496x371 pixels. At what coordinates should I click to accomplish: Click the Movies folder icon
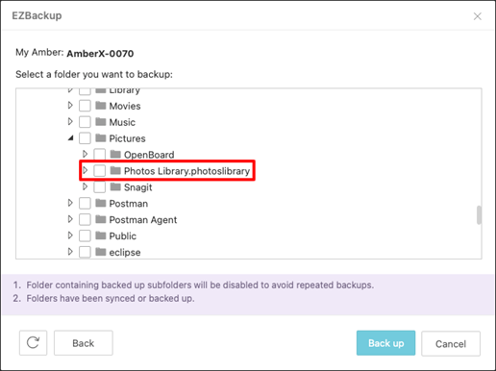[x=101, y=106]
